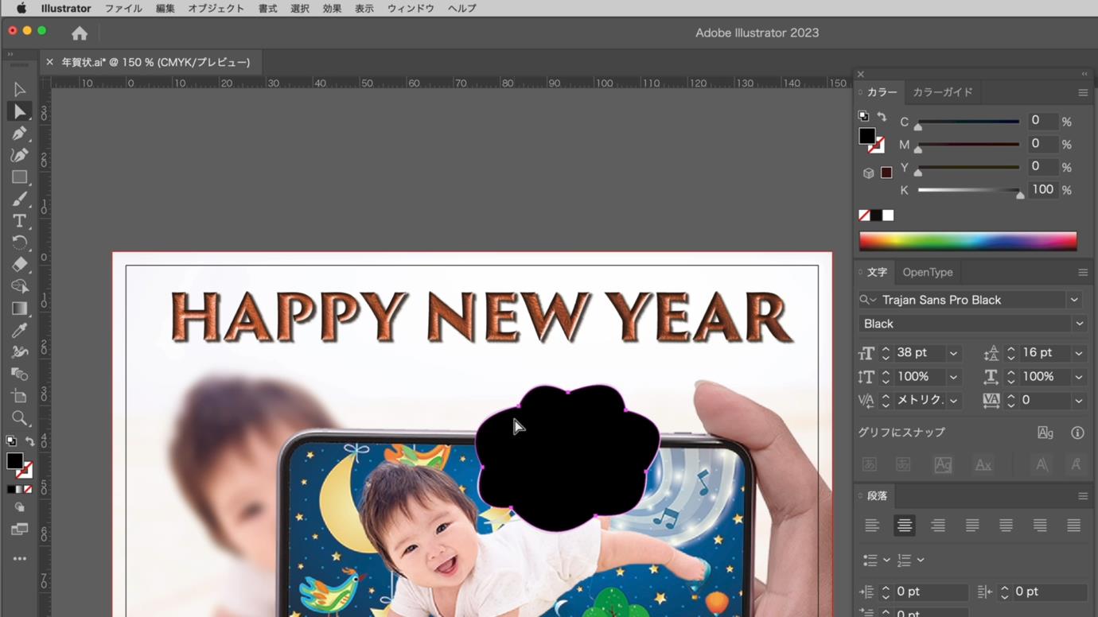Open the オブジェクト menu
The height and width of the screenshot is (617, 1098).
pos(216,9)
